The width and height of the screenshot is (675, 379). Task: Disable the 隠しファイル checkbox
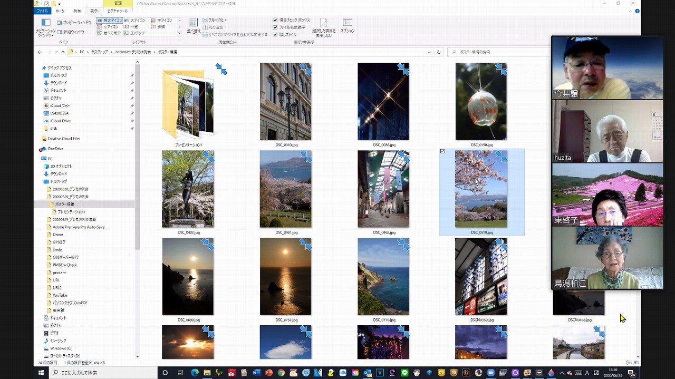point(275,35)
